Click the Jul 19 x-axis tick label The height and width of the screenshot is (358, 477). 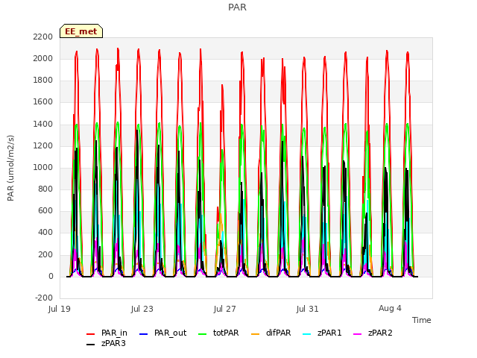[60, 309]
